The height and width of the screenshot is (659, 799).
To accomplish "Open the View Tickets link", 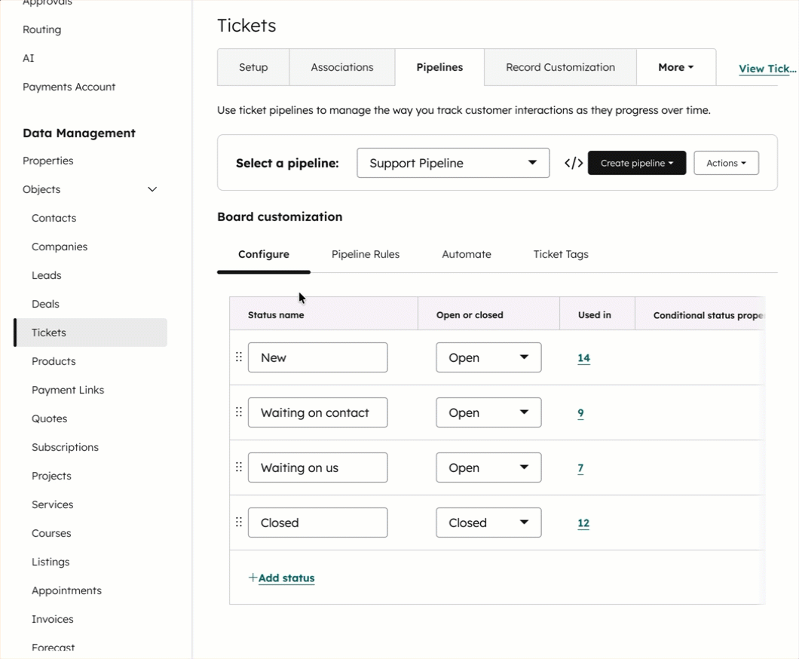I will pyautogui.click(x=767, y=69).
